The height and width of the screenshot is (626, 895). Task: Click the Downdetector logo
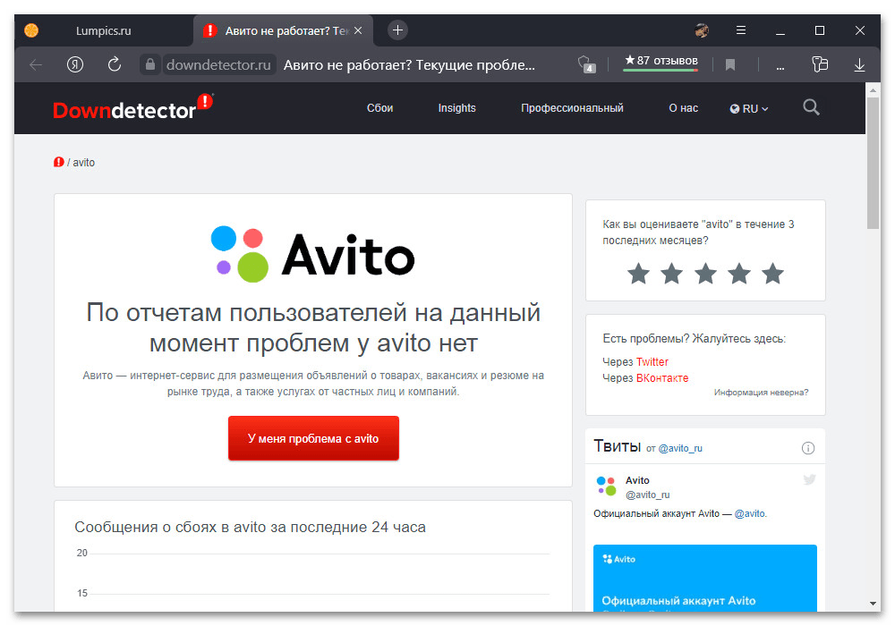click(133, 107)
